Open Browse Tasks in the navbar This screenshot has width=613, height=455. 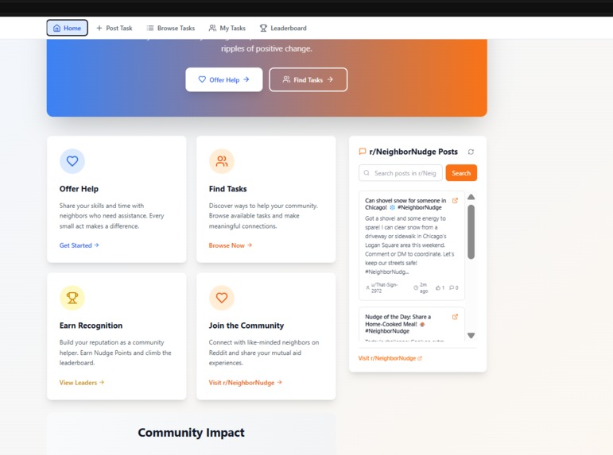170,28
